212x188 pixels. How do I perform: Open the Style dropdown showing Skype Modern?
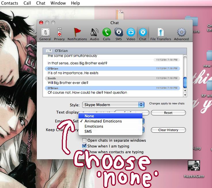coord(113,105)
